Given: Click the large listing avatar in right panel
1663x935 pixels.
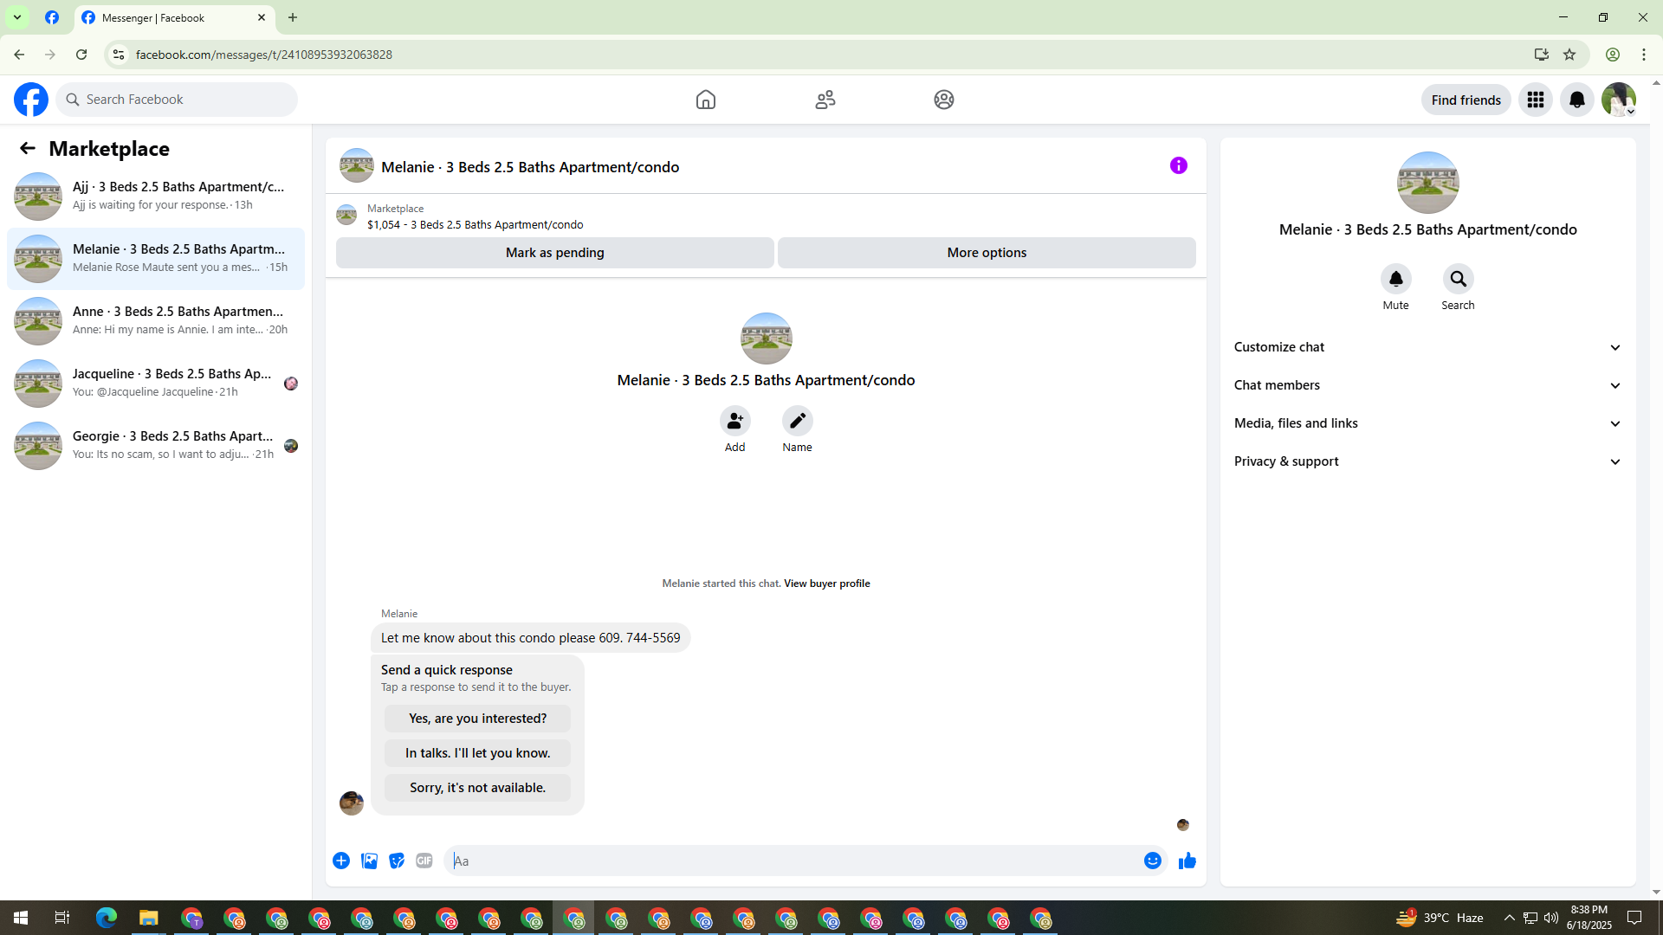Looking at the screenshot, I should (x=1428, y=183).
